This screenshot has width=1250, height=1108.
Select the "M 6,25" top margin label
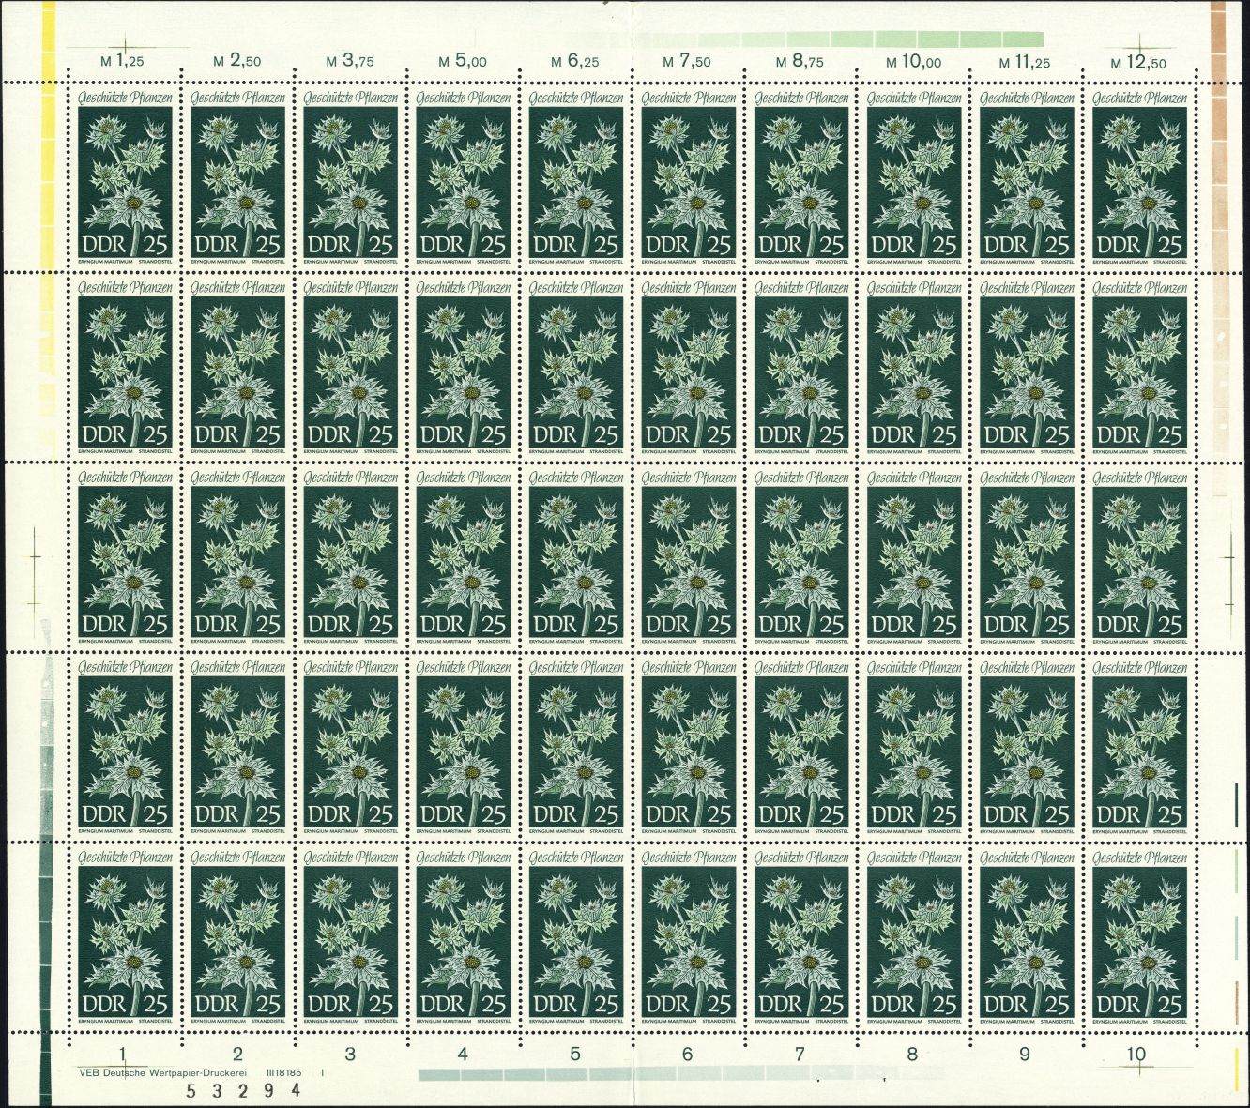tap(575, 61)
